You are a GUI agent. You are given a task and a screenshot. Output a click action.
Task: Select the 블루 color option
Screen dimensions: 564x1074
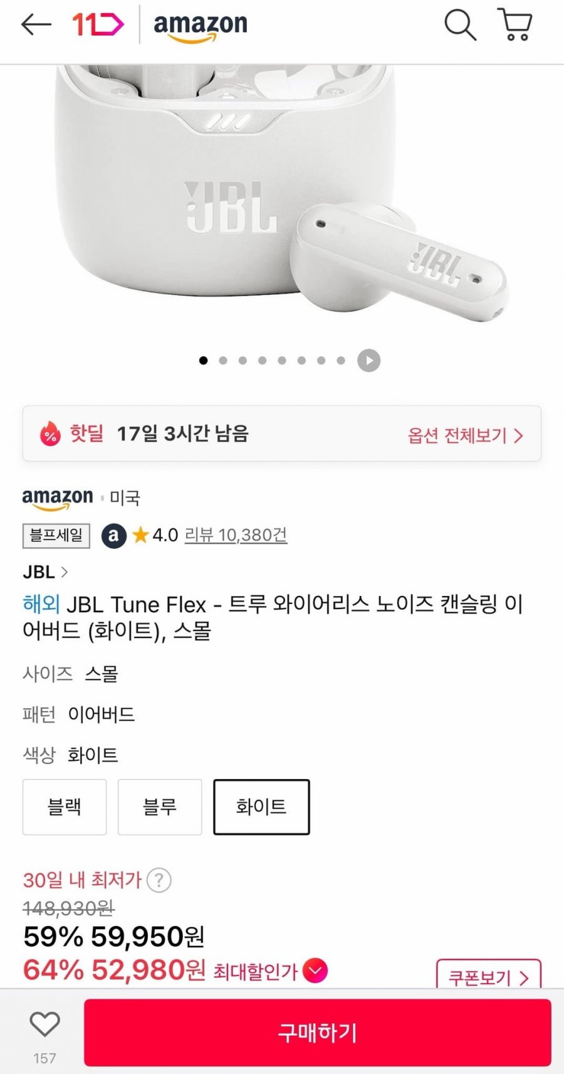[x=160, y=807]
